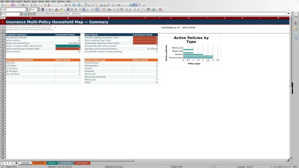Click the 90% zoom level in status bar
Viewport: 299px width, 168px height.
[295, 167]
